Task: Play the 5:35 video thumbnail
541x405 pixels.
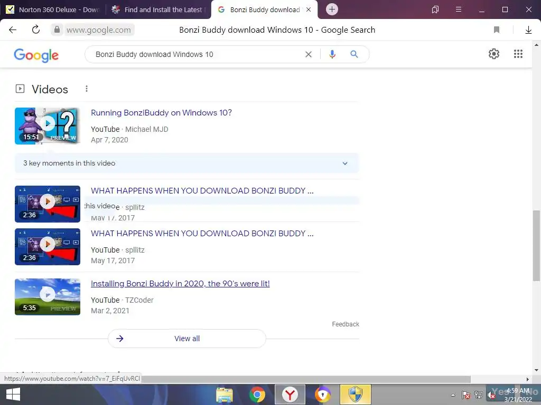Action: pyautogui.click(x=48, y=297)
